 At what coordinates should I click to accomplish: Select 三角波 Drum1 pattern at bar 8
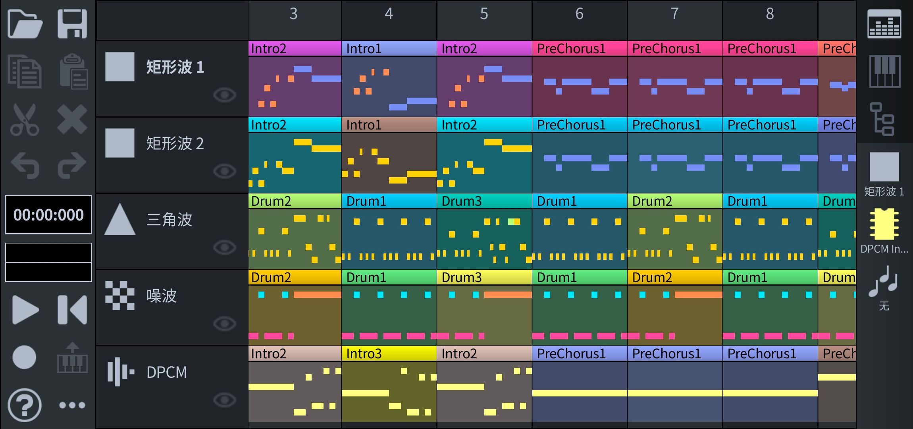(x=770, y=231)
